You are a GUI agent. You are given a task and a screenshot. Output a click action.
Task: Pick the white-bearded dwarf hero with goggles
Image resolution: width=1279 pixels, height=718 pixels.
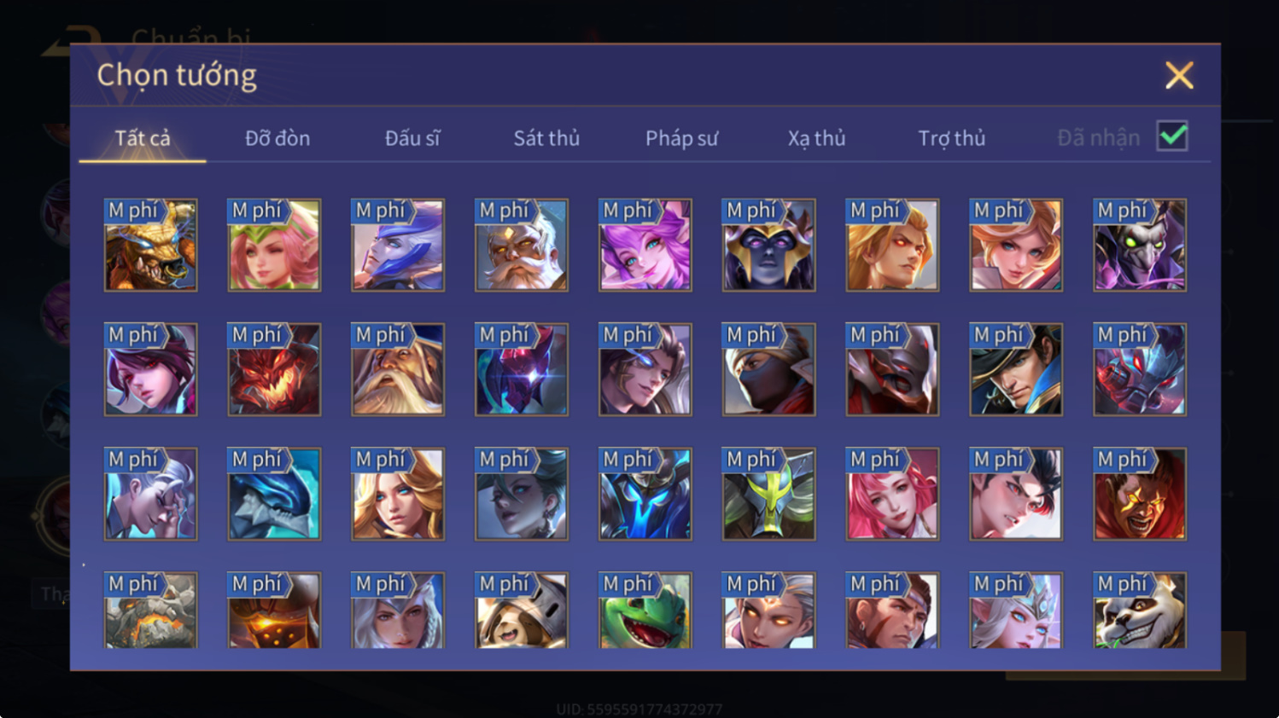coord(522,246)
